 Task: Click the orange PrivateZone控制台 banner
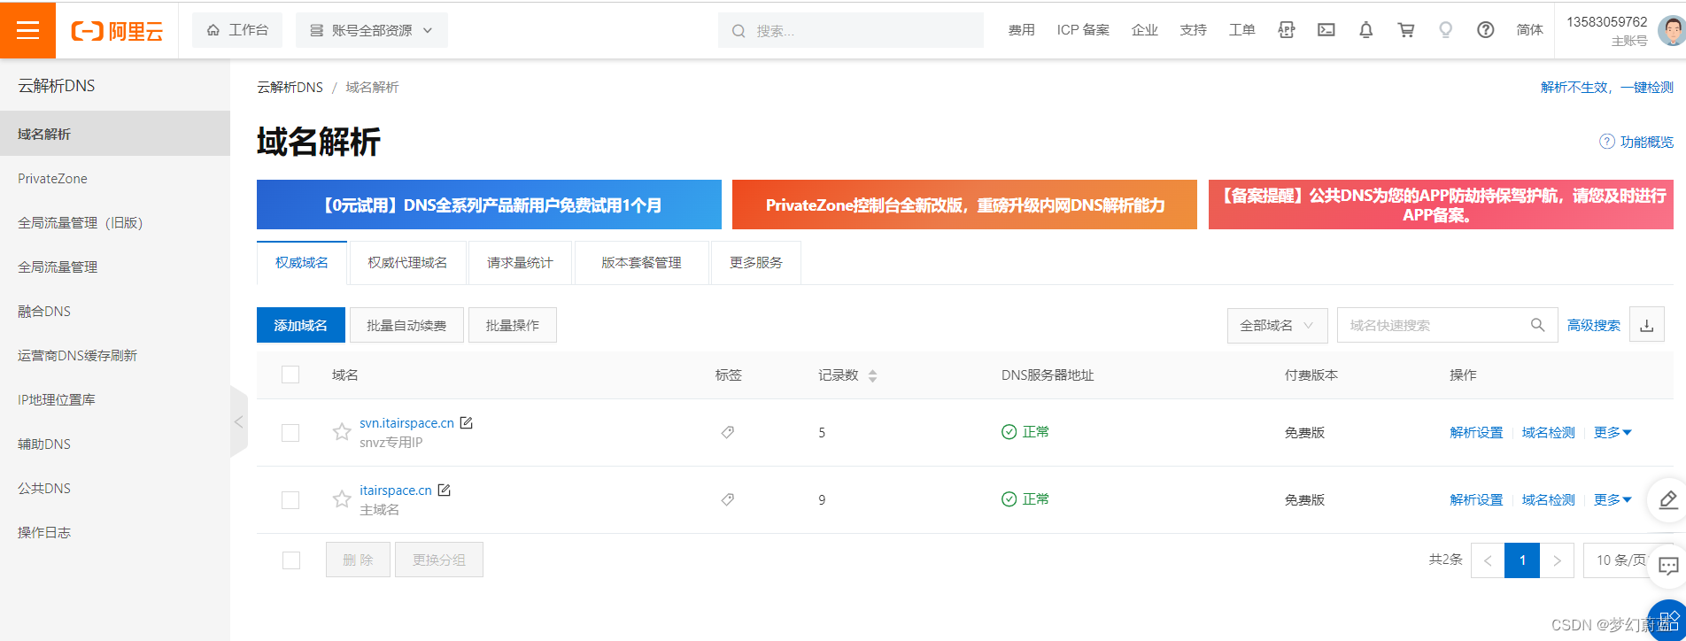(x=964, y=205)
